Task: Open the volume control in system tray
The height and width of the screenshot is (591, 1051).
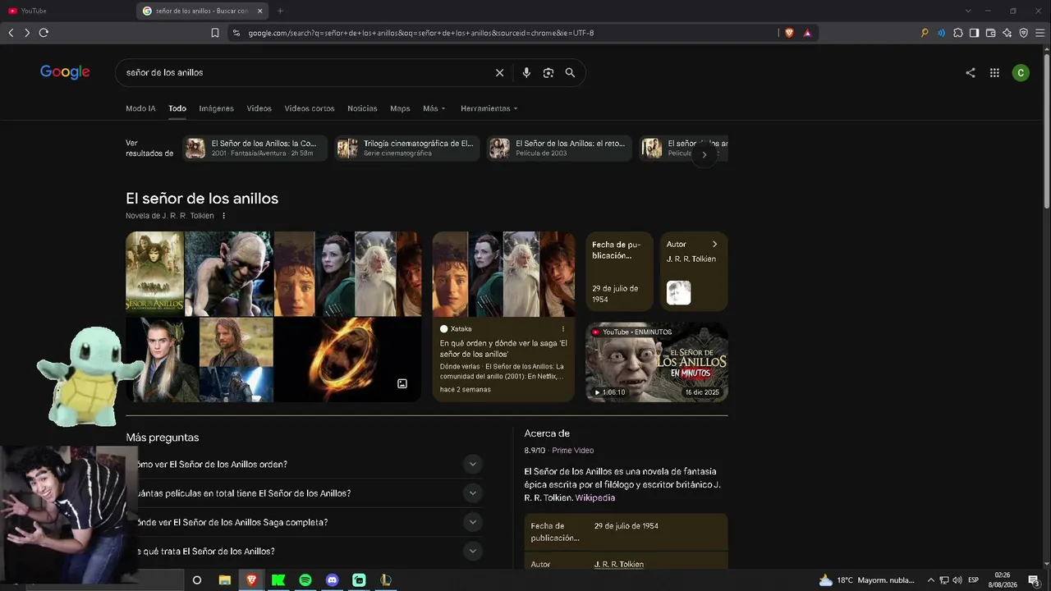Action: (x=957, y=580)
